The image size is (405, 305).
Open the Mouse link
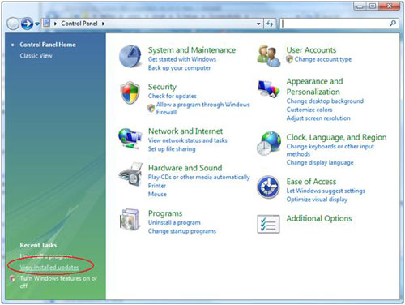(x=157, y=195)
